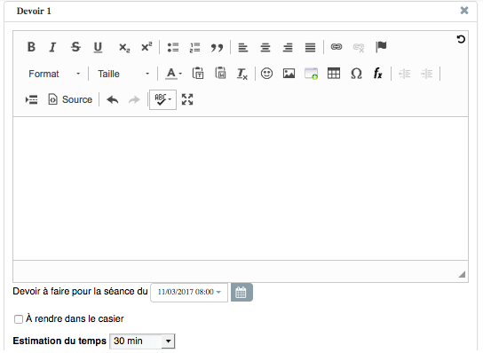Insert a table
The width and height of the screenshot is (483, 353).
334,74
